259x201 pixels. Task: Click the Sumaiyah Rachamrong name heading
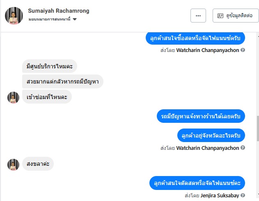59,11
